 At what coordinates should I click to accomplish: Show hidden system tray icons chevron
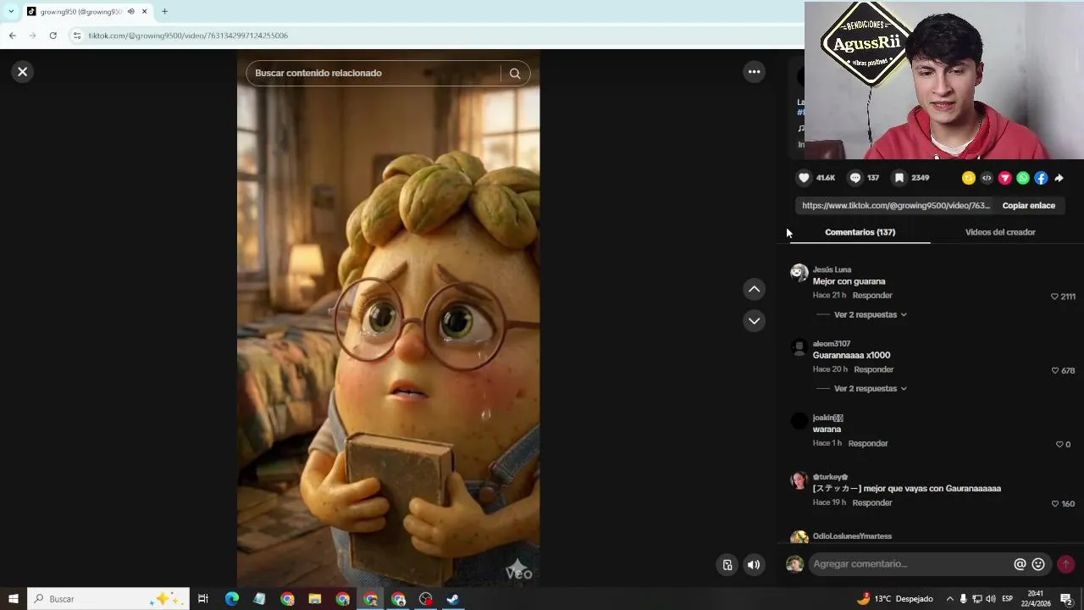[949, 599]
